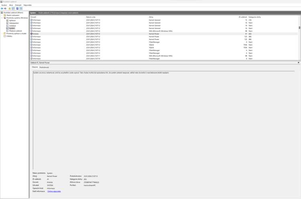Toggle the action pane toolbar icon

[x=21, y=8]
